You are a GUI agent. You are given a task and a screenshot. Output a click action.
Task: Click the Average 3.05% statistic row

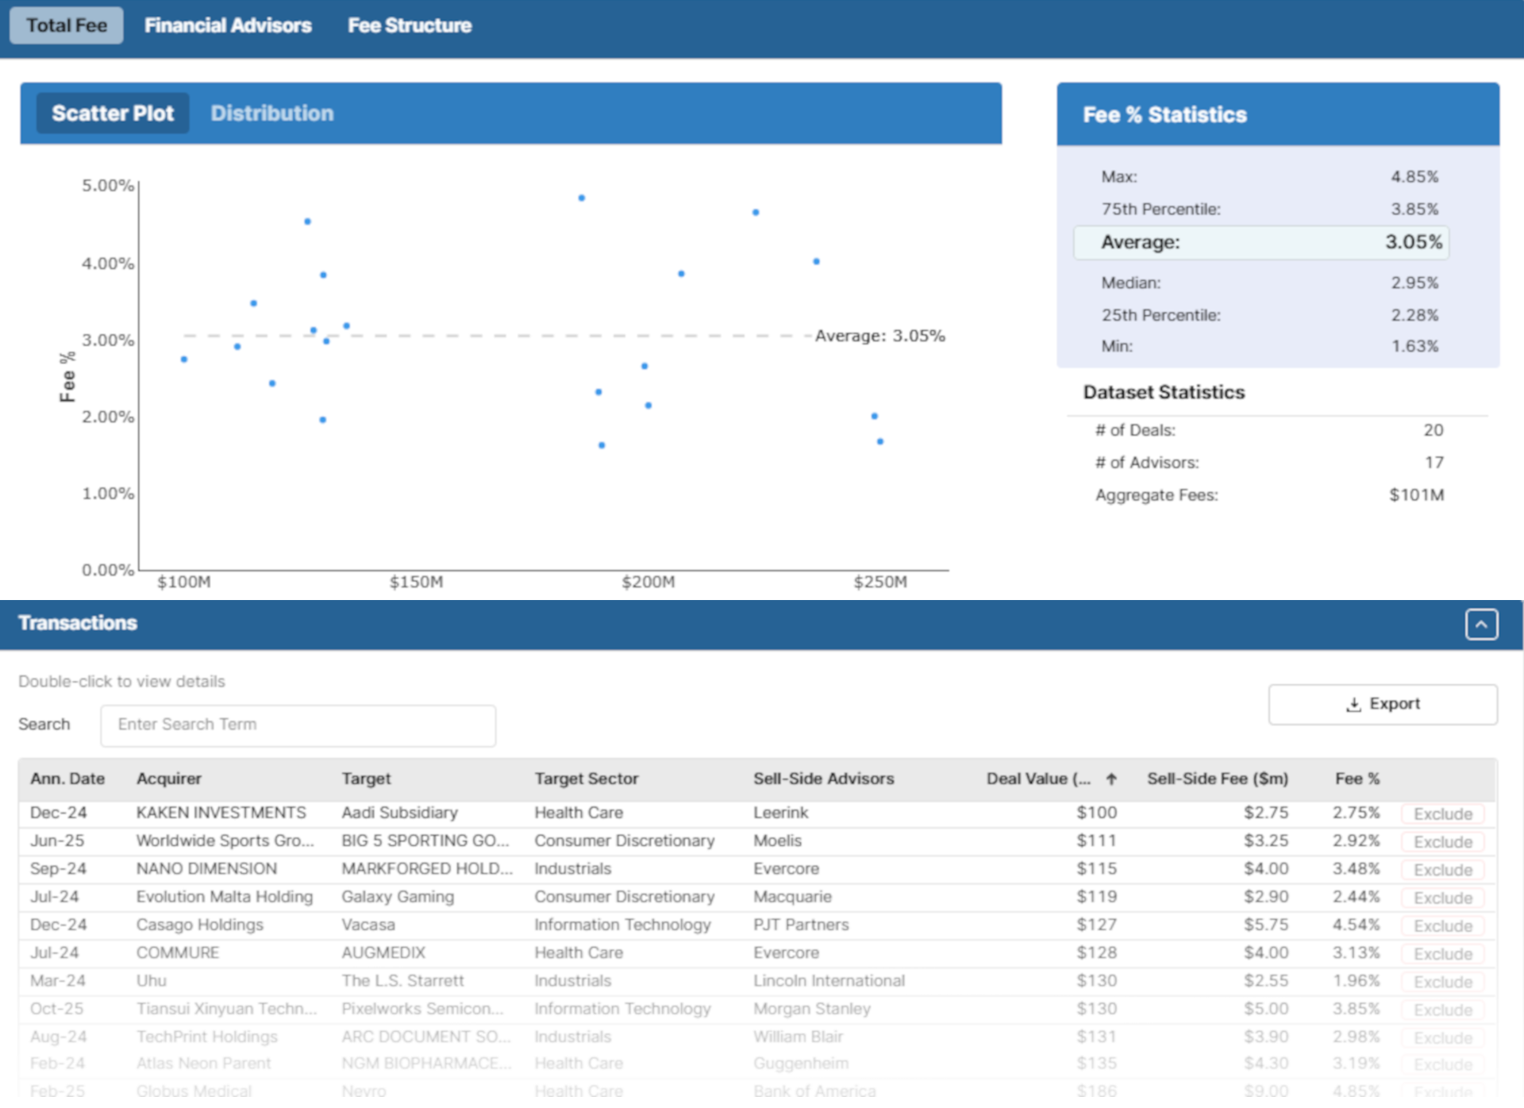coord(1260,243)
